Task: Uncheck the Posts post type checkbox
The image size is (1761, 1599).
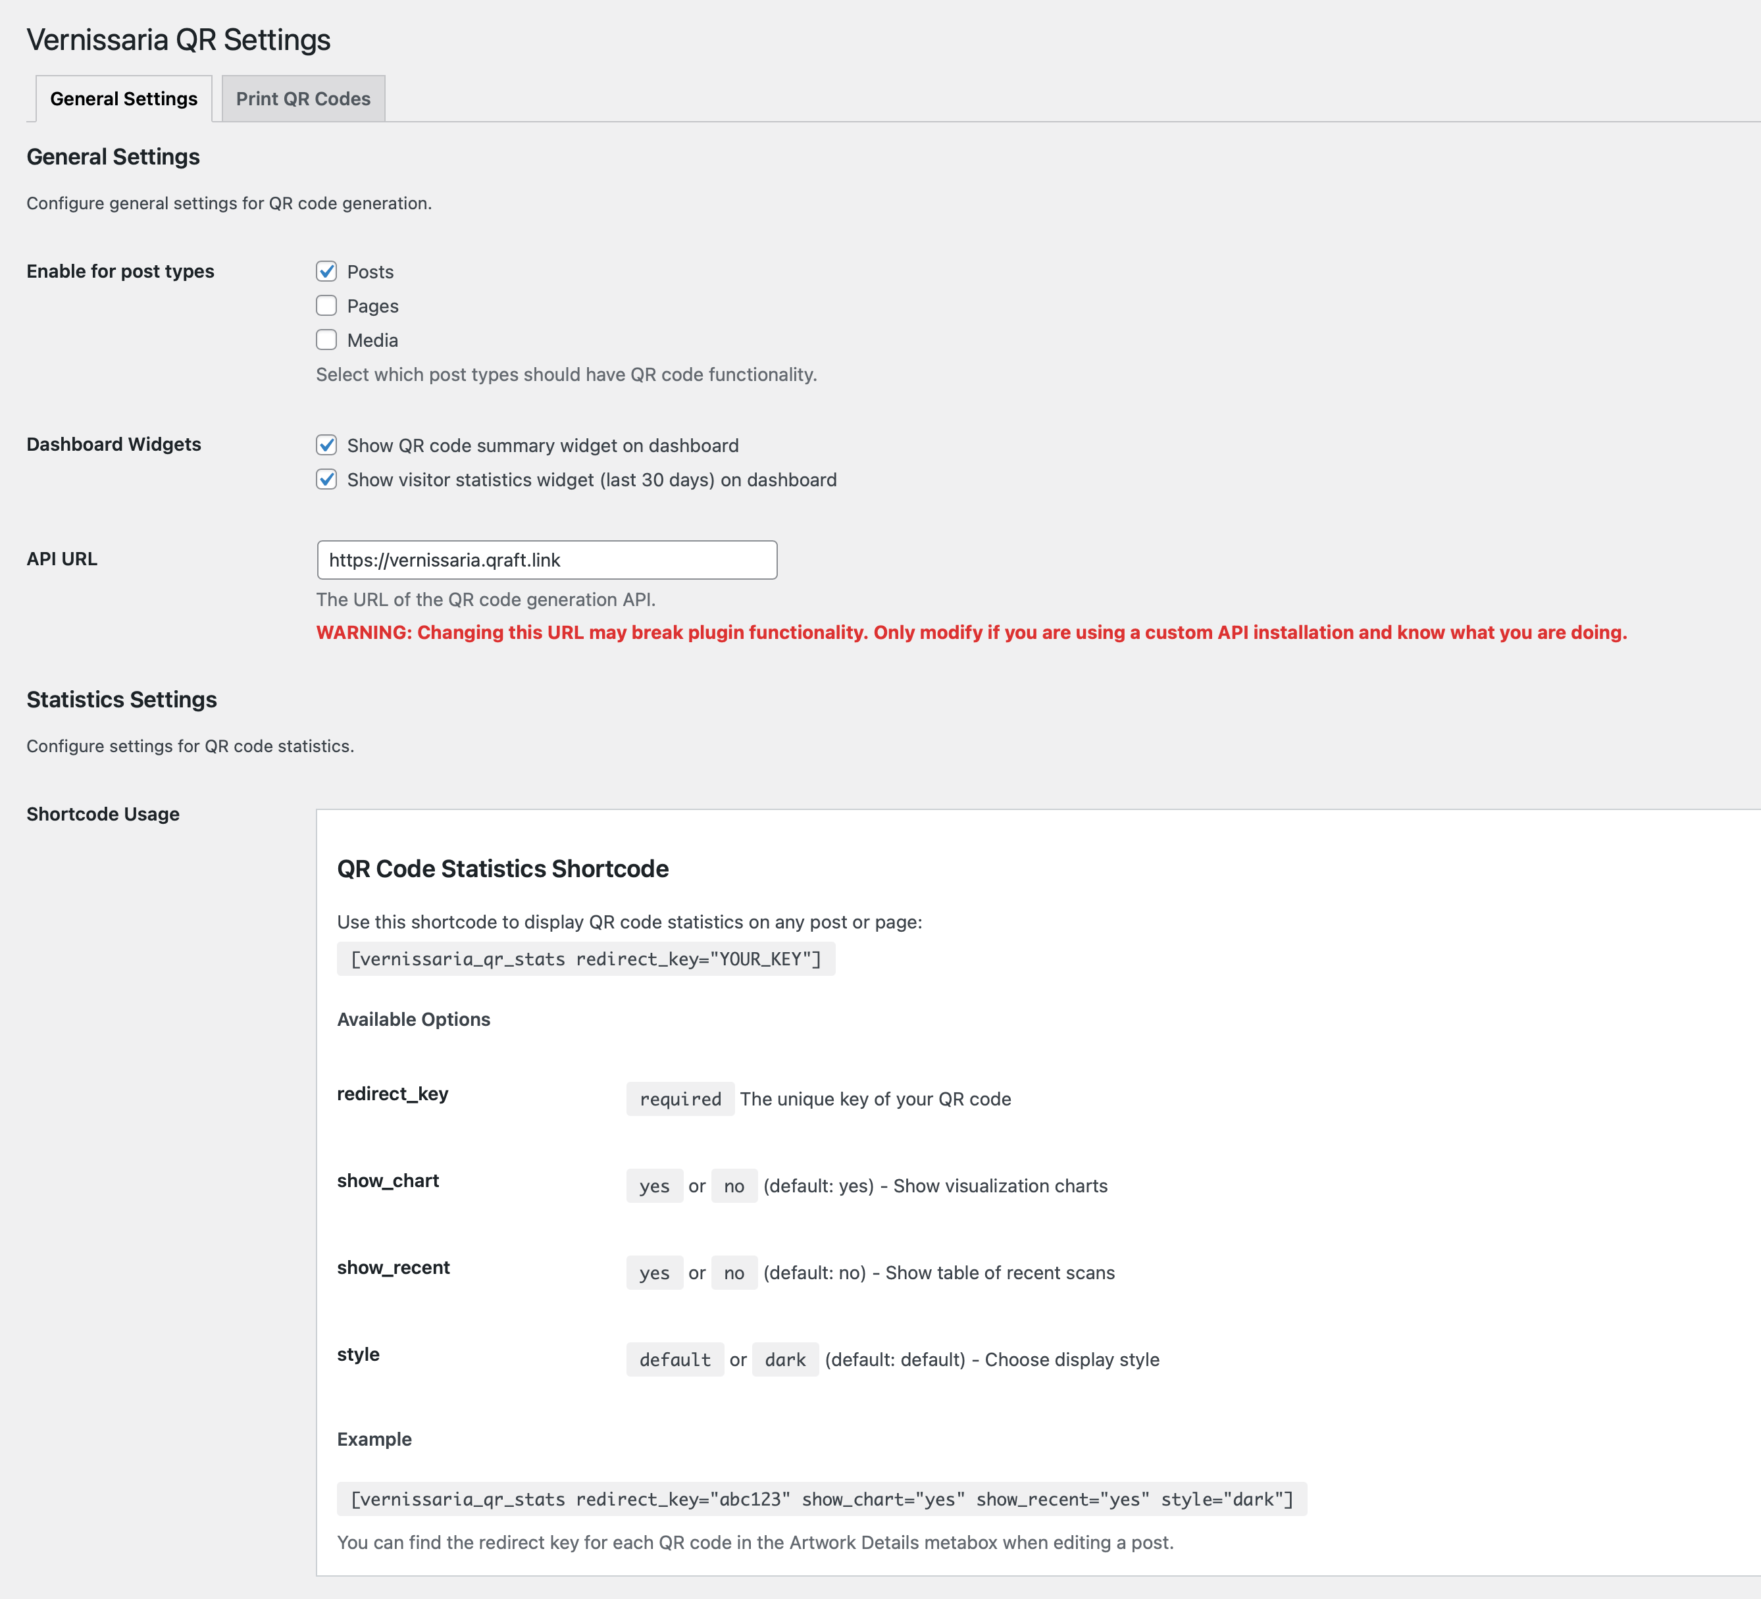Action: point(326,272)
